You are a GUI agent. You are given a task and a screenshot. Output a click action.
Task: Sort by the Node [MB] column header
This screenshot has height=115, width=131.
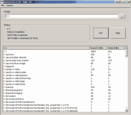click(x=116, y=48)
